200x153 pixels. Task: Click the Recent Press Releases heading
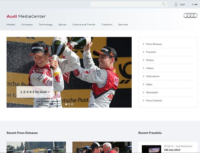coord(22,133)
